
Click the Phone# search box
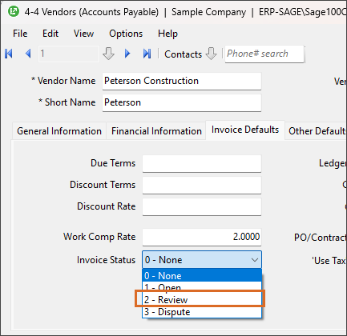[264, 54]
